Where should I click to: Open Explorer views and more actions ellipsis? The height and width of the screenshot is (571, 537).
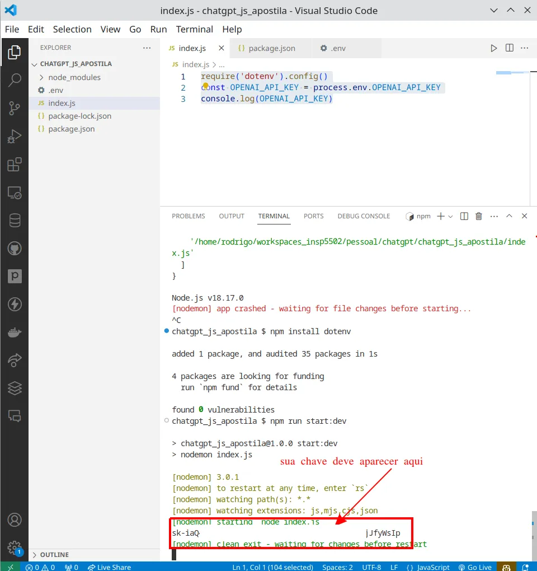click(x=147, y=48)
